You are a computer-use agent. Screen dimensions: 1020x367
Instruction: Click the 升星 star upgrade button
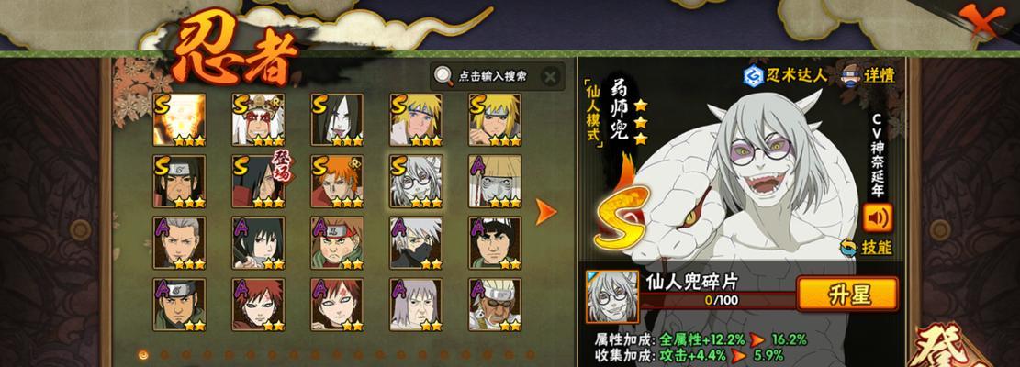(847, 295)
